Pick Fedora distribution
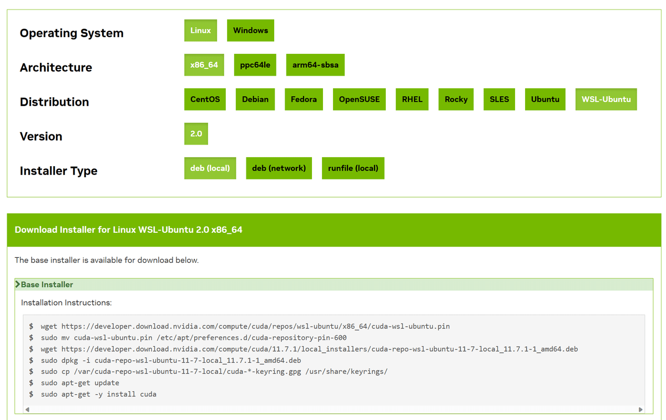 pyautogui.click(x=304, y=99)
